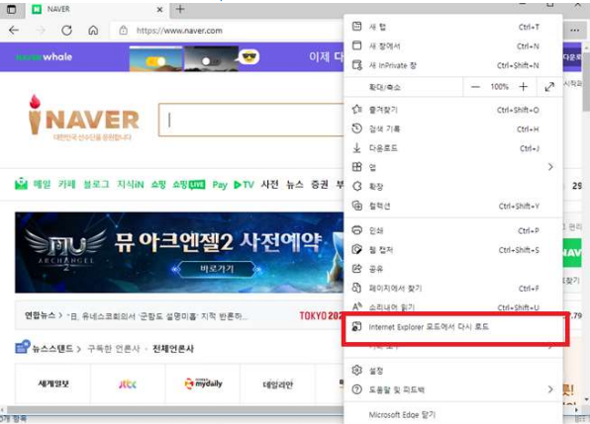Viewport: 590px width, 424px height.
Task: Click the https://www.naver.com address field
Action: [179, 31]
